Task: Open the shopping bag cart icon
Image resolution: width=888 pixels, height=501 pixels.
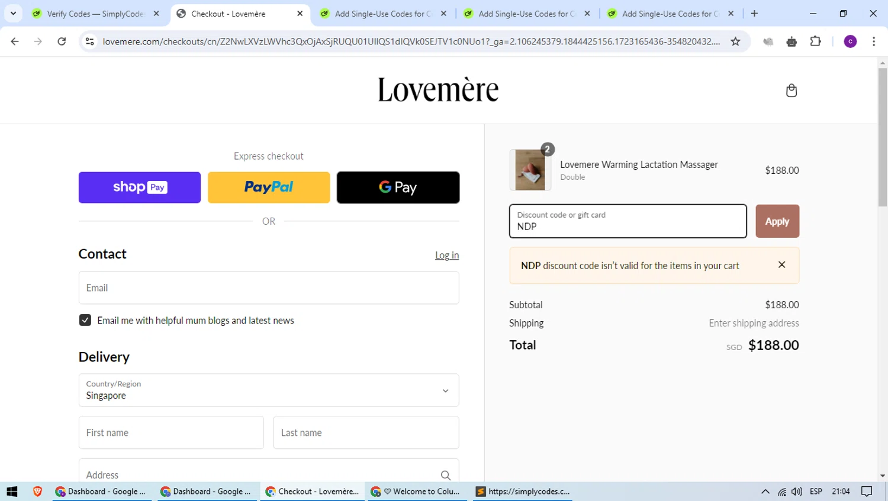Action: (x=792, y=90)
